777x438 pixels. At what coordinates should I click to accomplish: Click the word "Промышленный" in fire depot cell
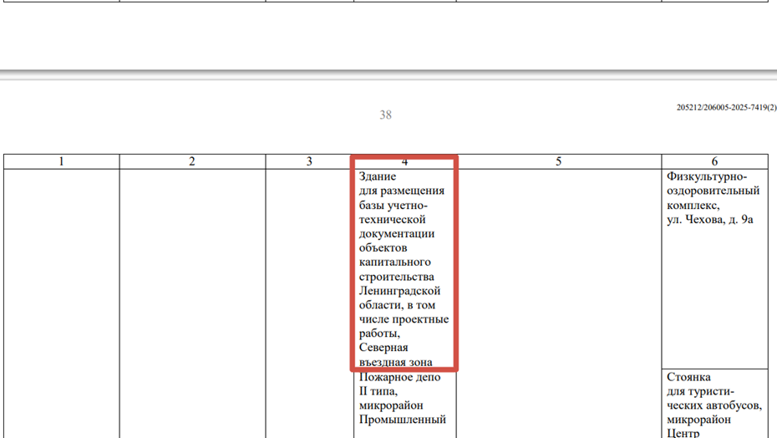pos(402,420)
